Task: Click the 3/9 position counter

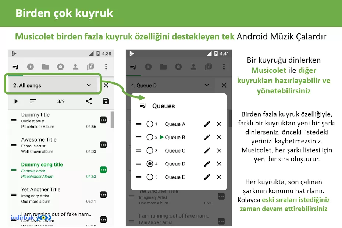Action: pyautogui.click(x=61, y=101)
